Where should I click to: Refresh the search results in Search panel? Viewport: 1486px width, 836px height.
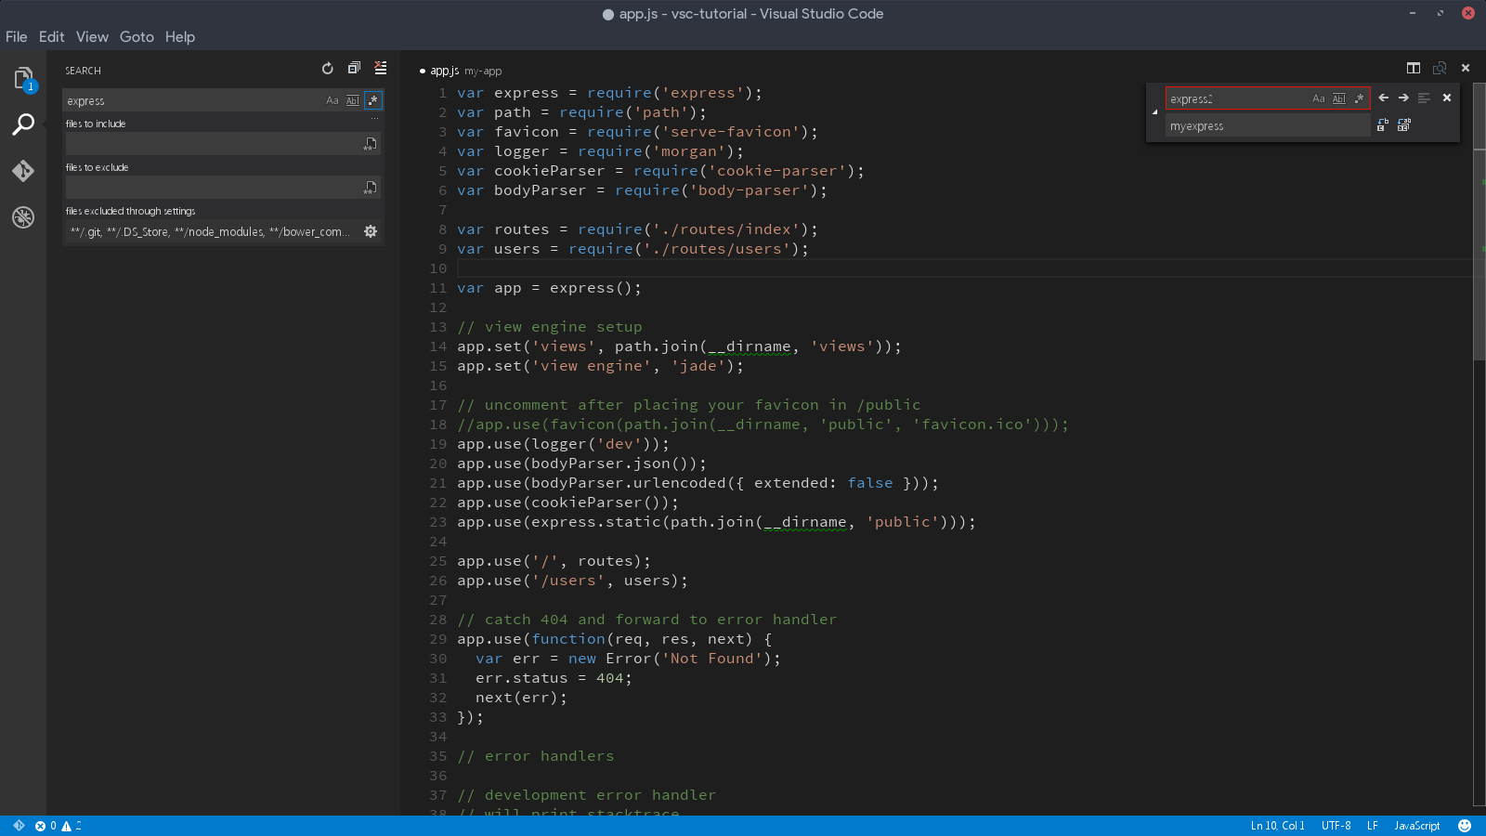click(328, 69)
